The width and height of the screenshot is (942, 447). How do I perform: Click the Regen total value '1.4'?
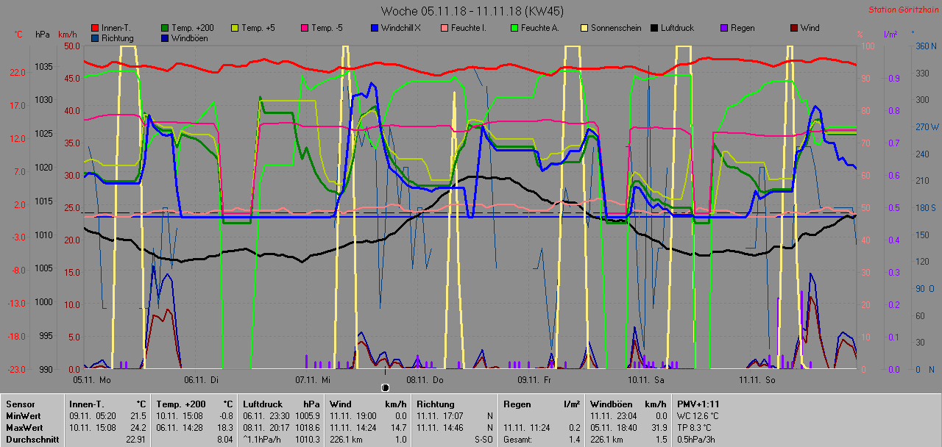point(573,440)
